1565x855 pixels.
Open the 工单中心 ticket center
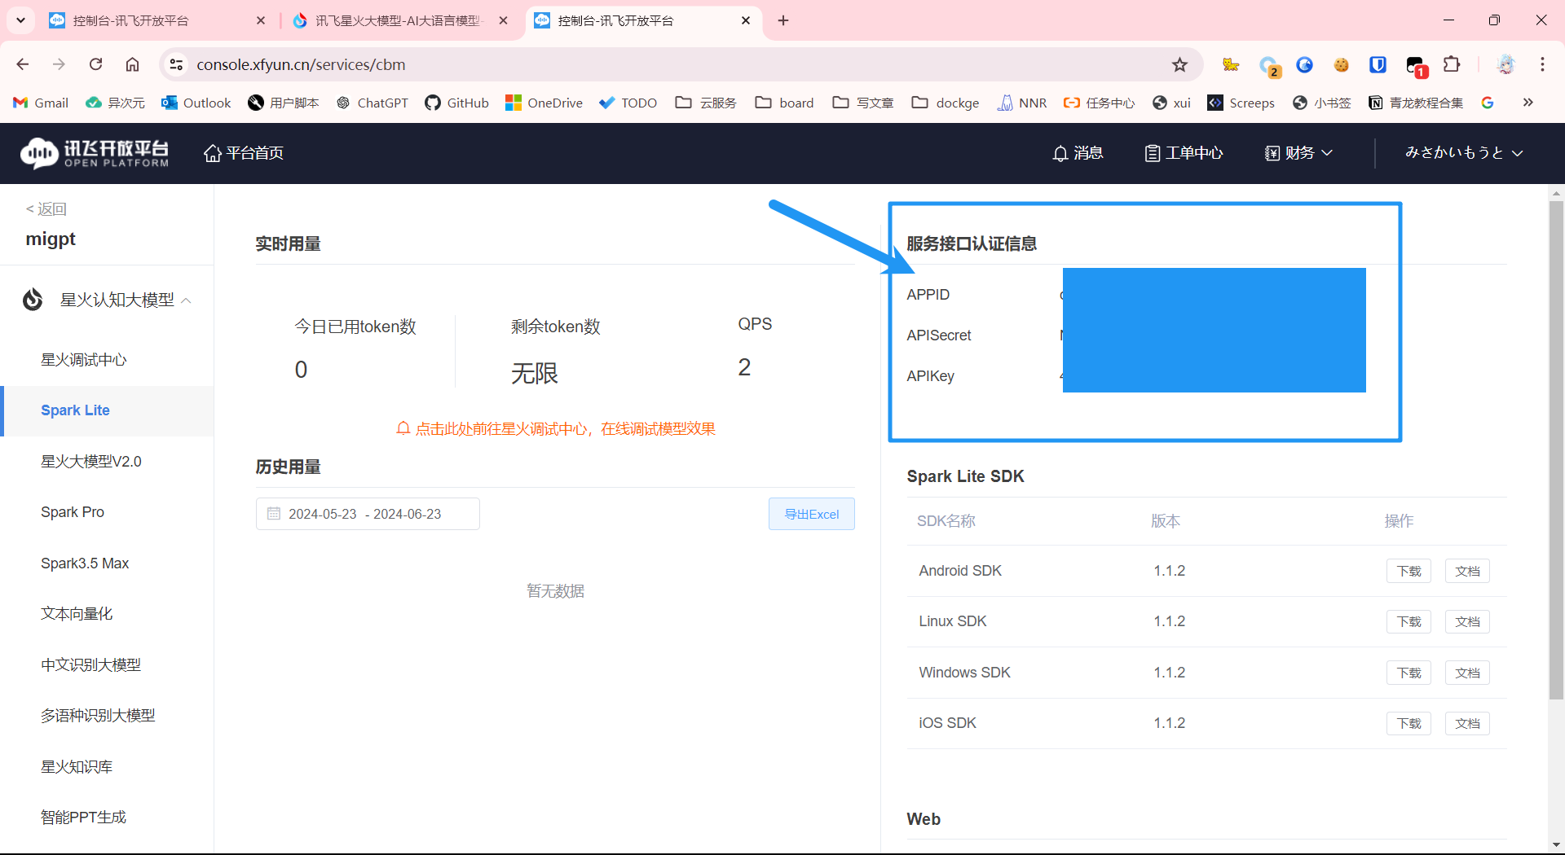coord(1184,153)
